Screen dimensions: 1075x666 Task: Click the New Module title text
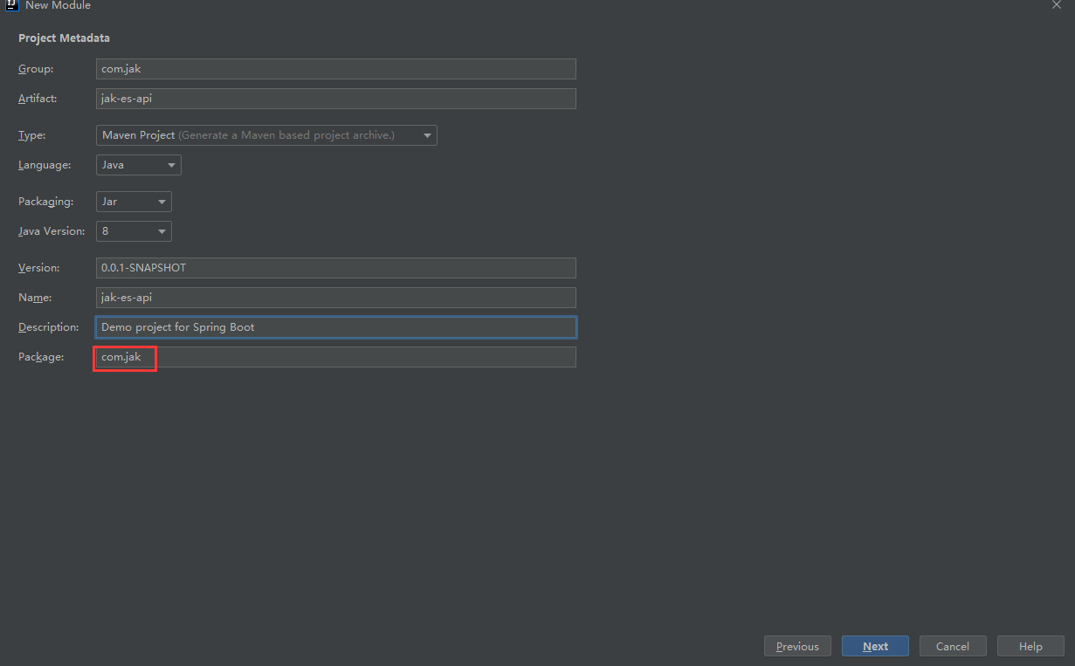coord(58,5)
